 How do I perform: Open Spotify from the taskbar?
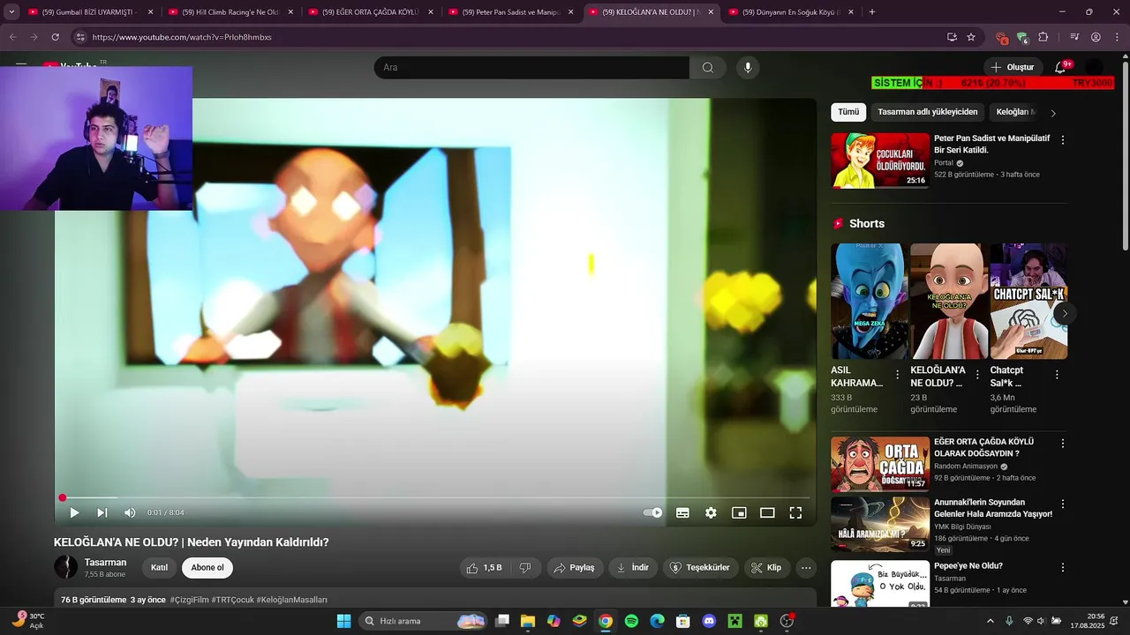click(x=631, y=621)
